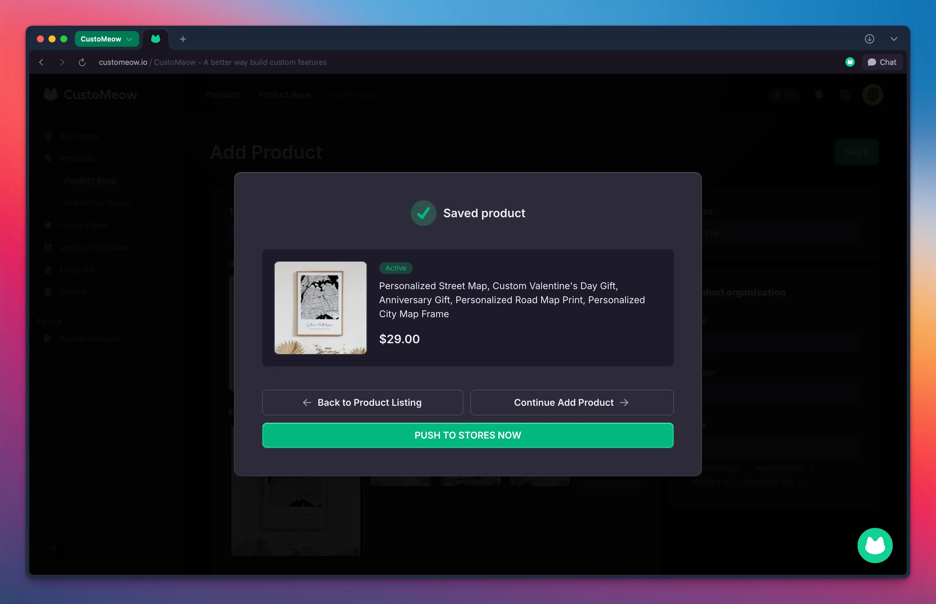Expand the chevron menu in title bar

coord(894,39)
